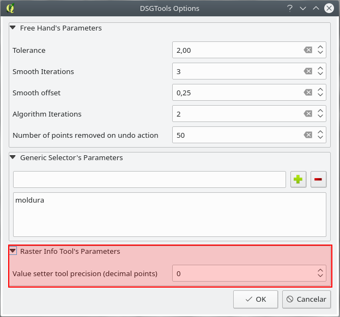
Task: Decrease Smooth Iterations with the down arrow
Action: 320,74
